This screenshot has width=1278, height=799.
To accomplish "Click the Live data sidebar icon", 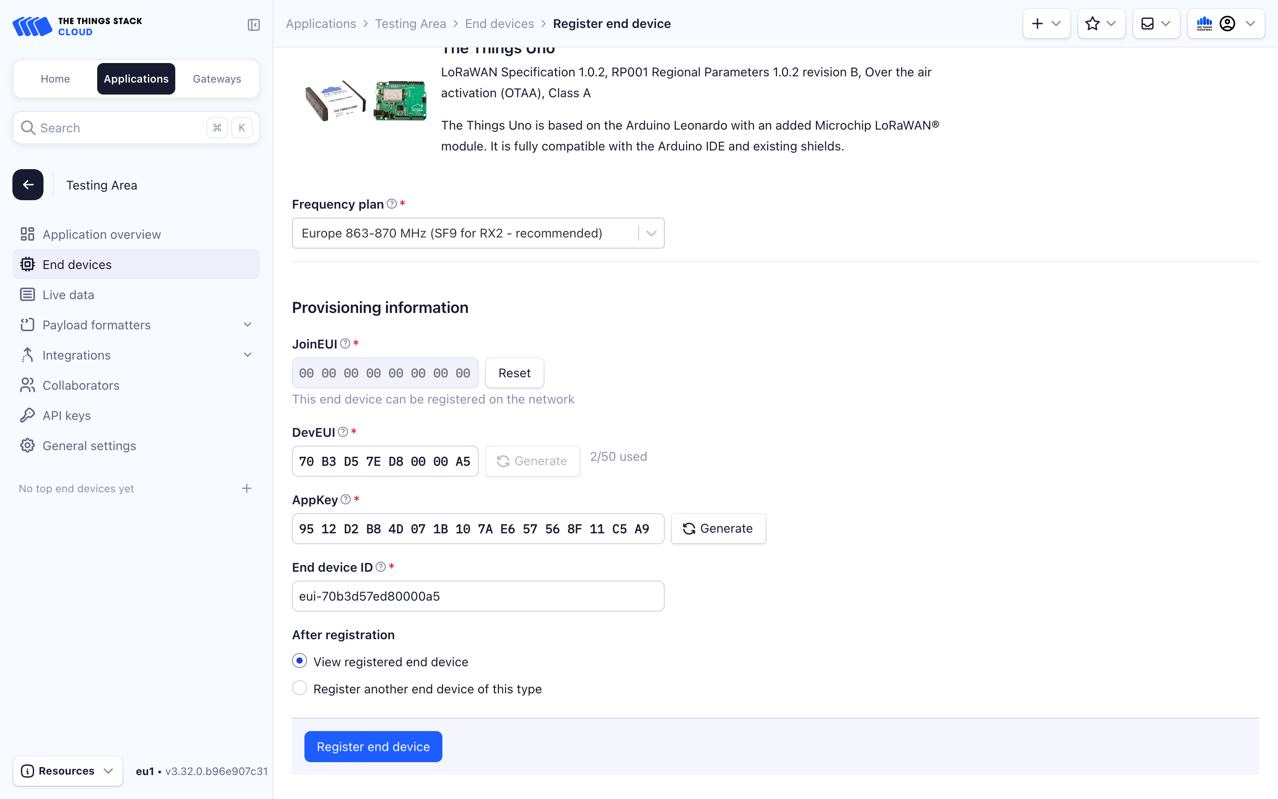I will click(x=27, y=294).
